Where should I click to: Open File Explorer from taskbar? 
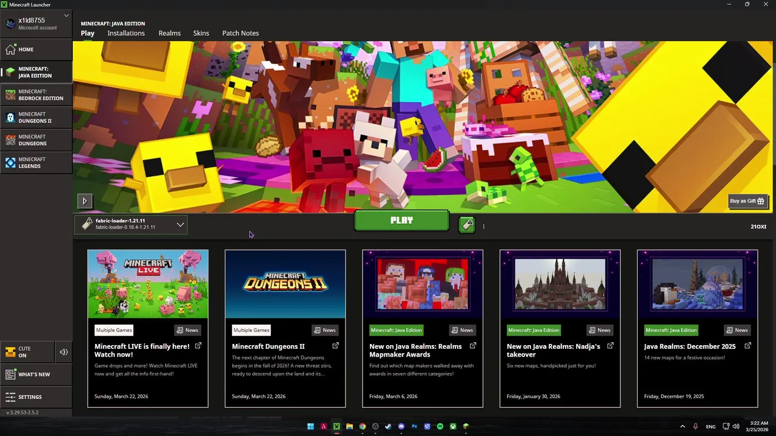click(349, 426)
